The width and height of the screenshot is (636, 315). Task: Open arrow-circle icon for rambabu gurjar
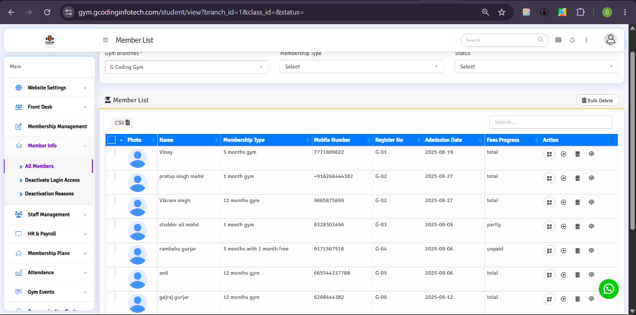(563, 251)
